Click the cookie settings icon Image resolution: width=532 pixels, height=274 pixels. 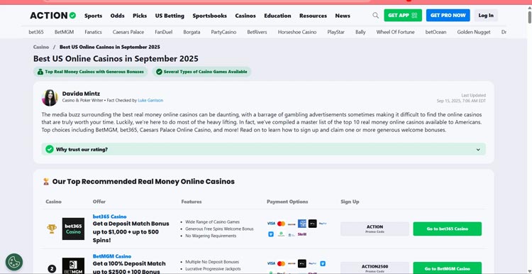pyautogui.click(x=14, y=262)
